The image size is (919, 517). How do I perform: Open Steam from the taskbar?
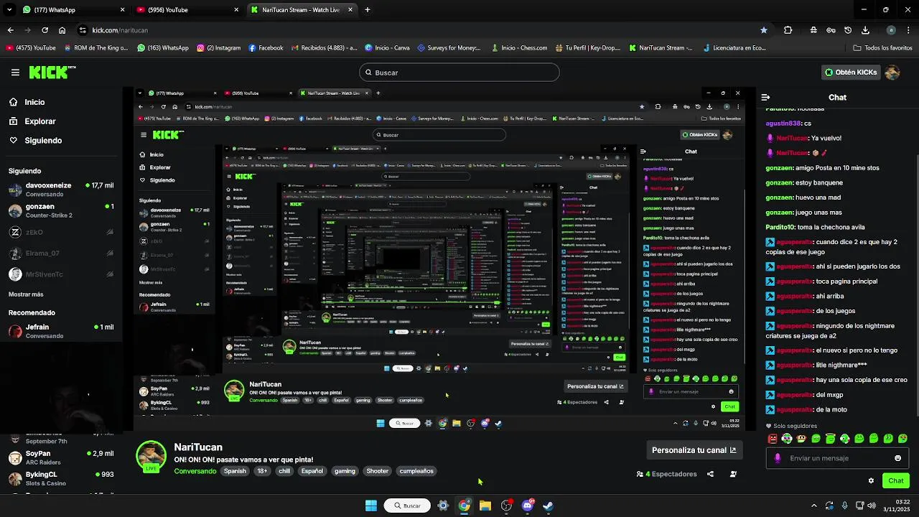click(x=549, y=506)
